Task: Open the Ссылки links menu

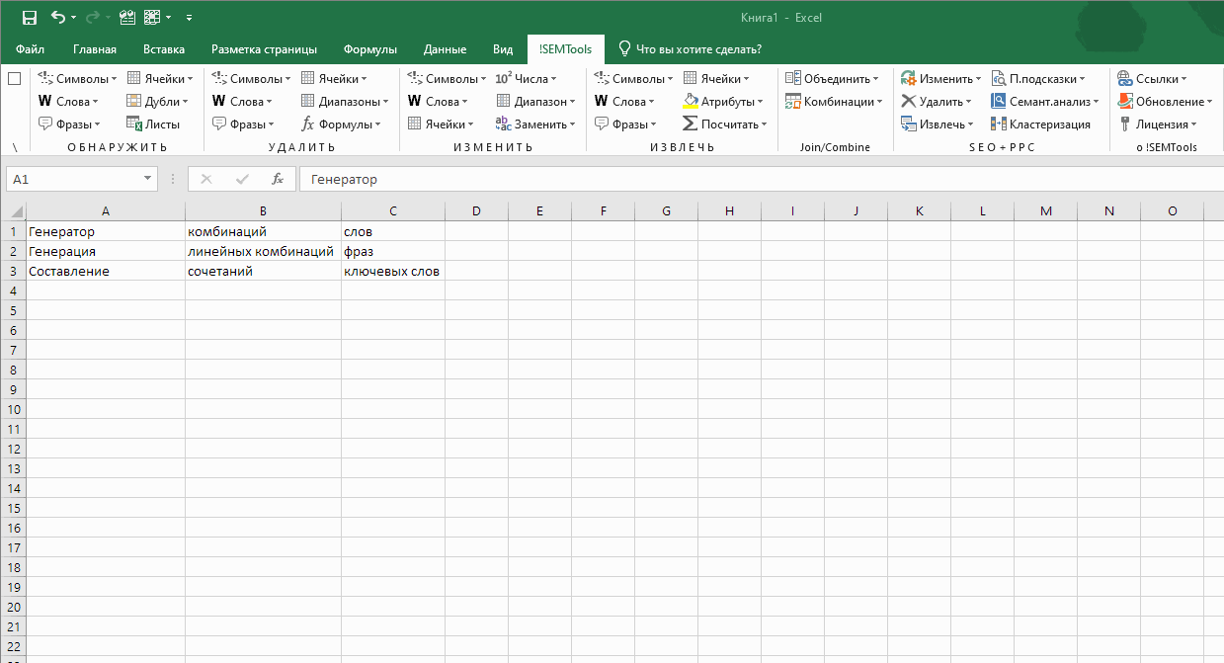Action: pos(1153,78)
